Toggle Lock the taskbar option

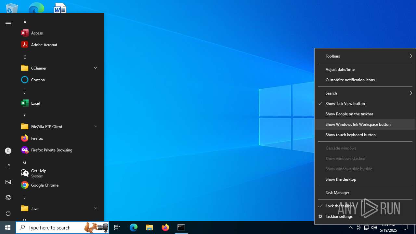(365, 206)
